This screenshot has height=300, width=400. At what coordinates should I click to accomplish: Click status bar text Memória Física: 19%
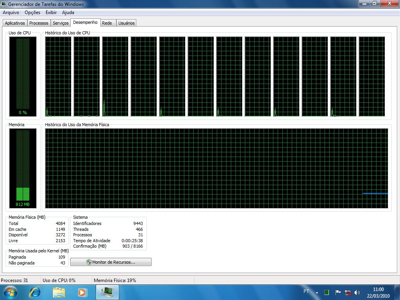click(115, 280)
